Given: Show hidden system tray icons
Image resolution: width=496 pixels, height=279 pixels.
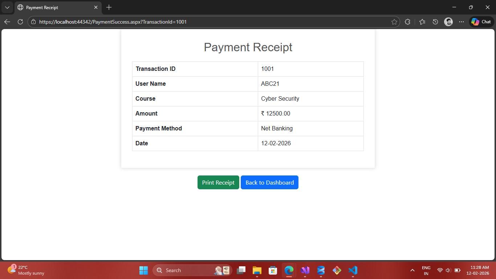Looking at the screenshot, I should point(412,270).
